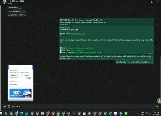This screenshot has width=161, height=116.
Task: Open the LINK FB Facebook URL
Action: point(81,48)
